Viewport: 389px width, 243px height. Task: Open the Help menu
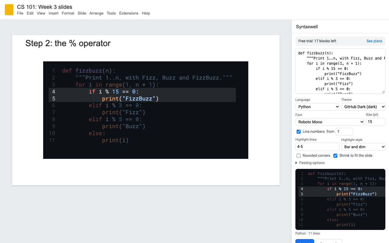[x=146, y=13]
